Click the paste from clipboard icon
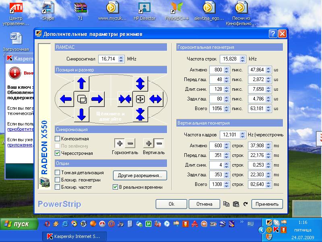This screenshot has height=242, width=322. [x=236, y=204]
